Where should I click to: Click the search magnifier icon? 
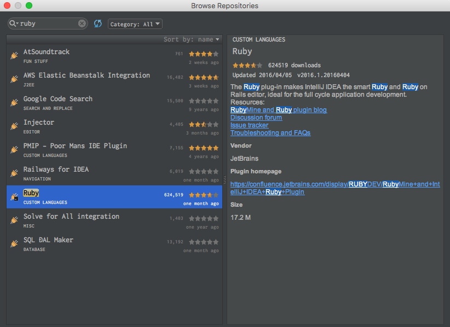click(x=14, y=24)
